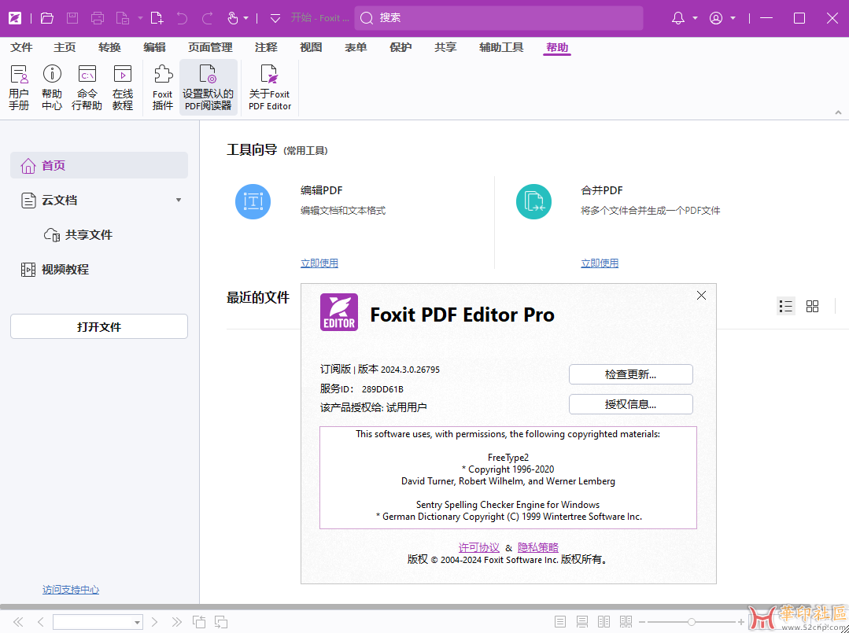Switch to the 注释 tab
The width and height of the screenshot is (849, 633).
point(267,47)
